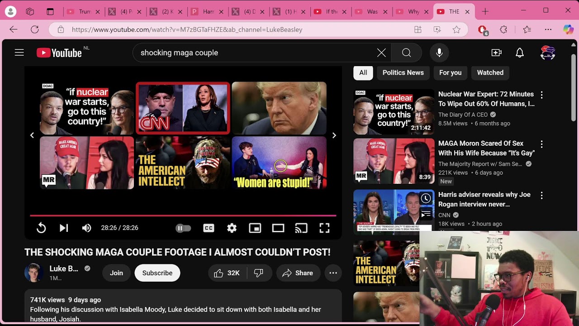Cast the video to a TV
This screenshot has height=326, width=579.
click(301, 228)
